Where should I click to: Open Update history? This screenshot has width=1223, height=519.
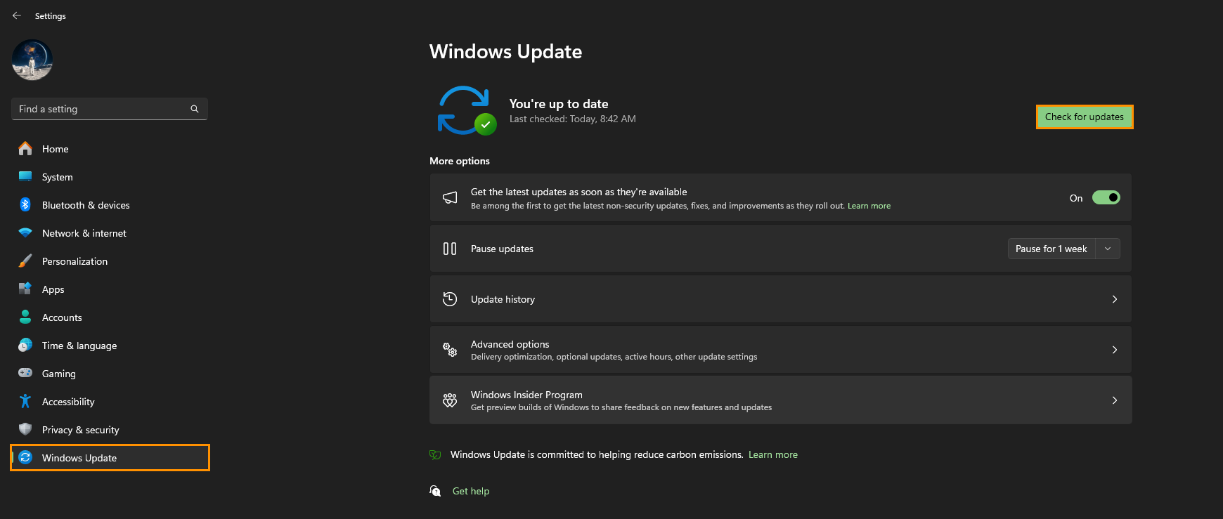tap(780, 299)
